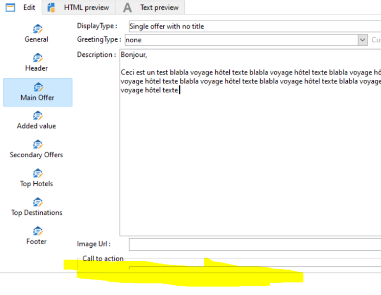Click inside the Description text area

pos(250,159)
